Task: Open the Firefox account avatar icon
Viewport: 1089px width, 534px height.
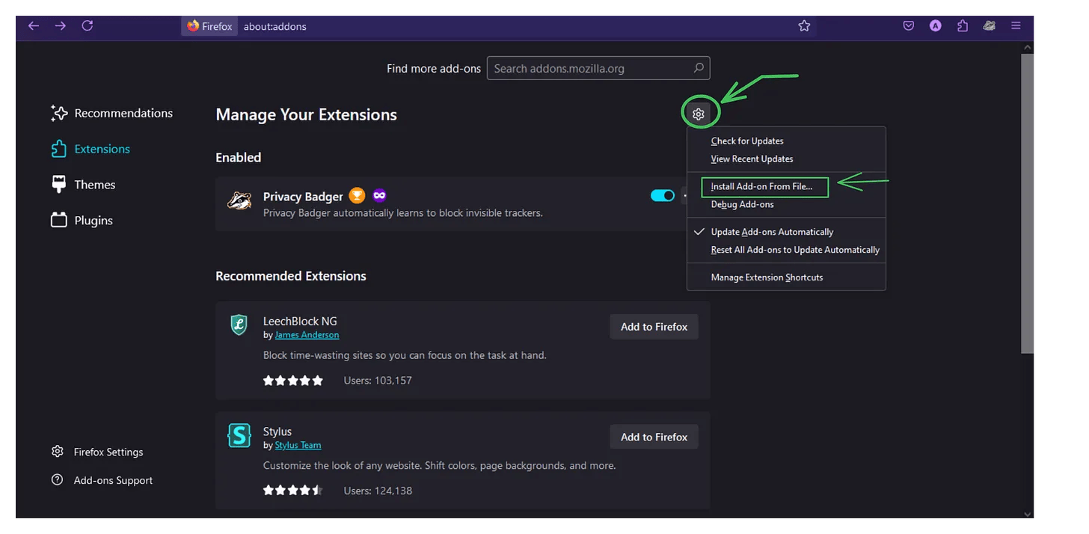Action: [935, 26]
